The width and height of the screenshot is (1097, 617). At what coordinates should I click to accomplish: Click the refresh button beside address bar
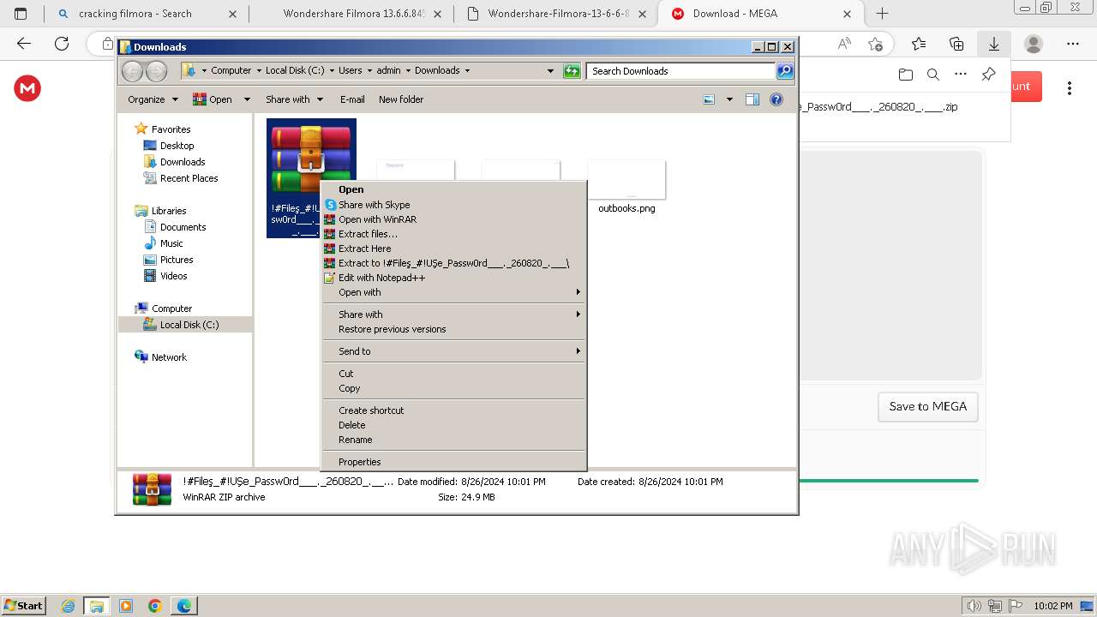(x=572, y=71)
